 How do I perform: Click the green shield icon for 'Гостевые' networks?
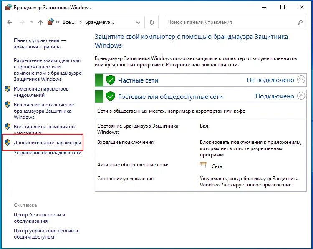tap(111, 96)
